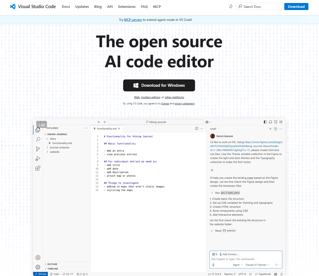The height and width of the screenshot is (276, 319).
Task: Open the license link
Action: coord(165,104)
